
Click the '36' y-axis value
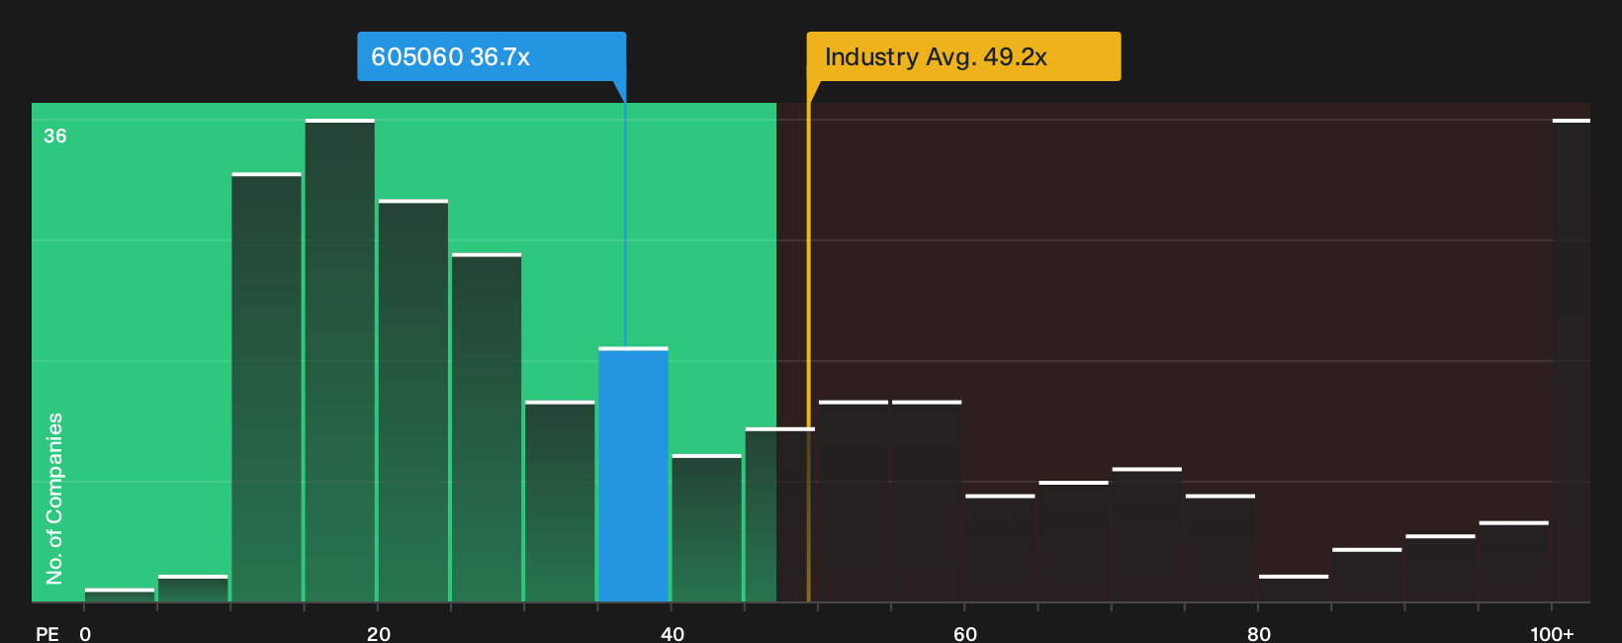[x=55, y=137]
